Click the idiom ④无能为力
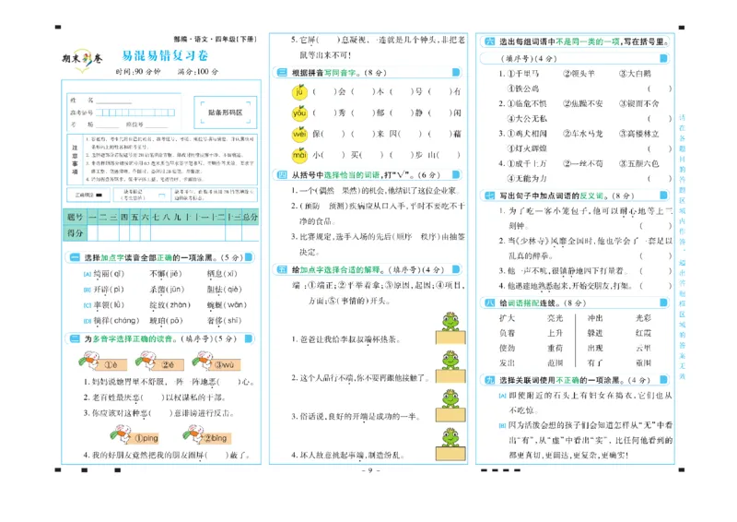This screenshot has width=737, height=522. pyautogui.click(x=527, y=178)
